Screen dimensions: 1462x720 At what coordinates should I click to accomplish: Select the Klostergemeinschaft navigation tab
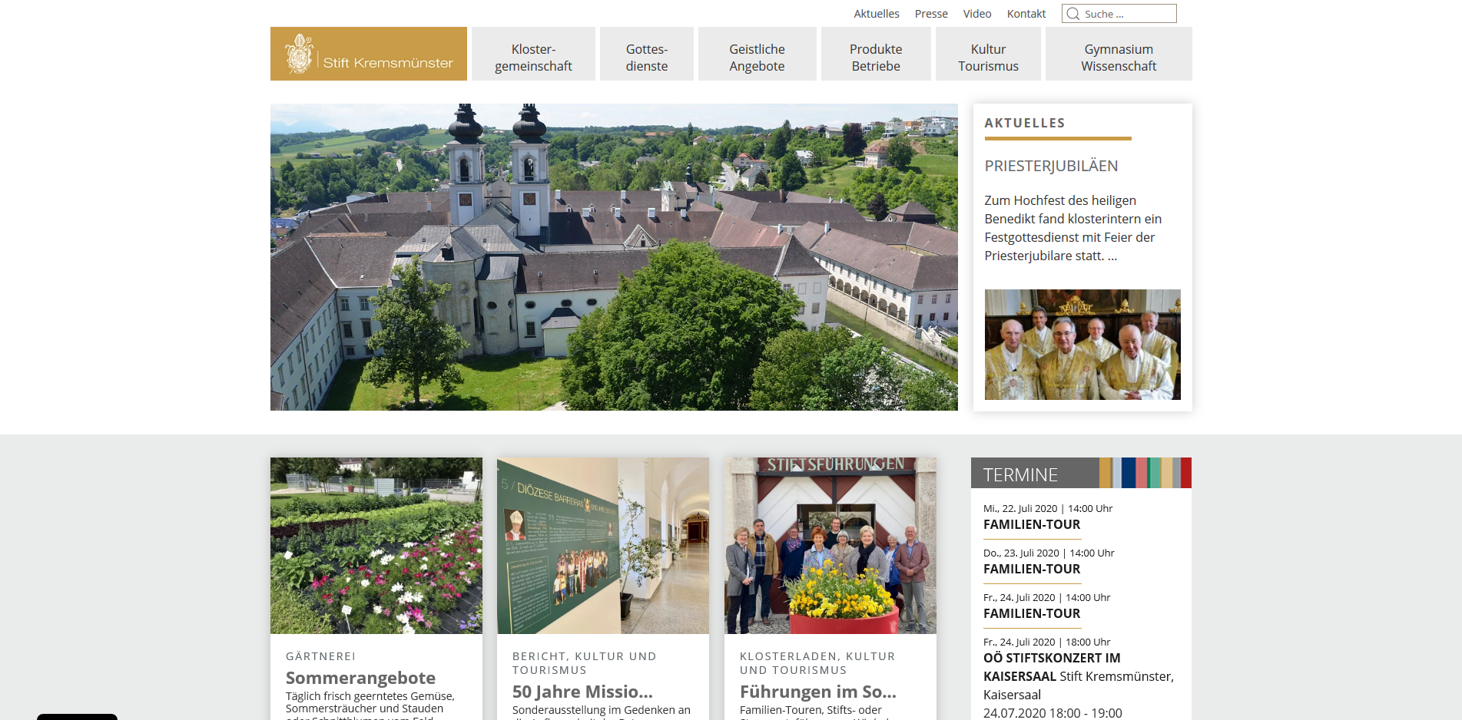[x=533, y=57]
